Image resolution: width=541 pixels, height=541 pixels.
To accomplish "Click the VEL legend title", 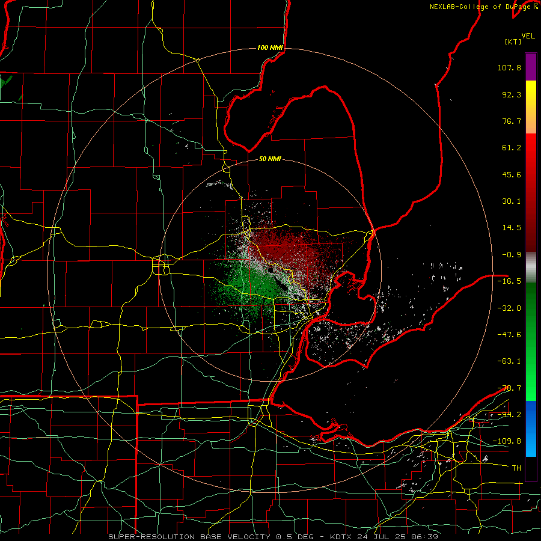I will click(x=528, y=36).
